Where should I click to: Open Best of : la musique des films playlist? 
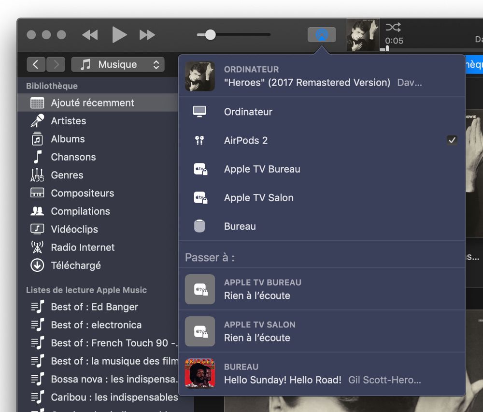[x=98, y=361]
